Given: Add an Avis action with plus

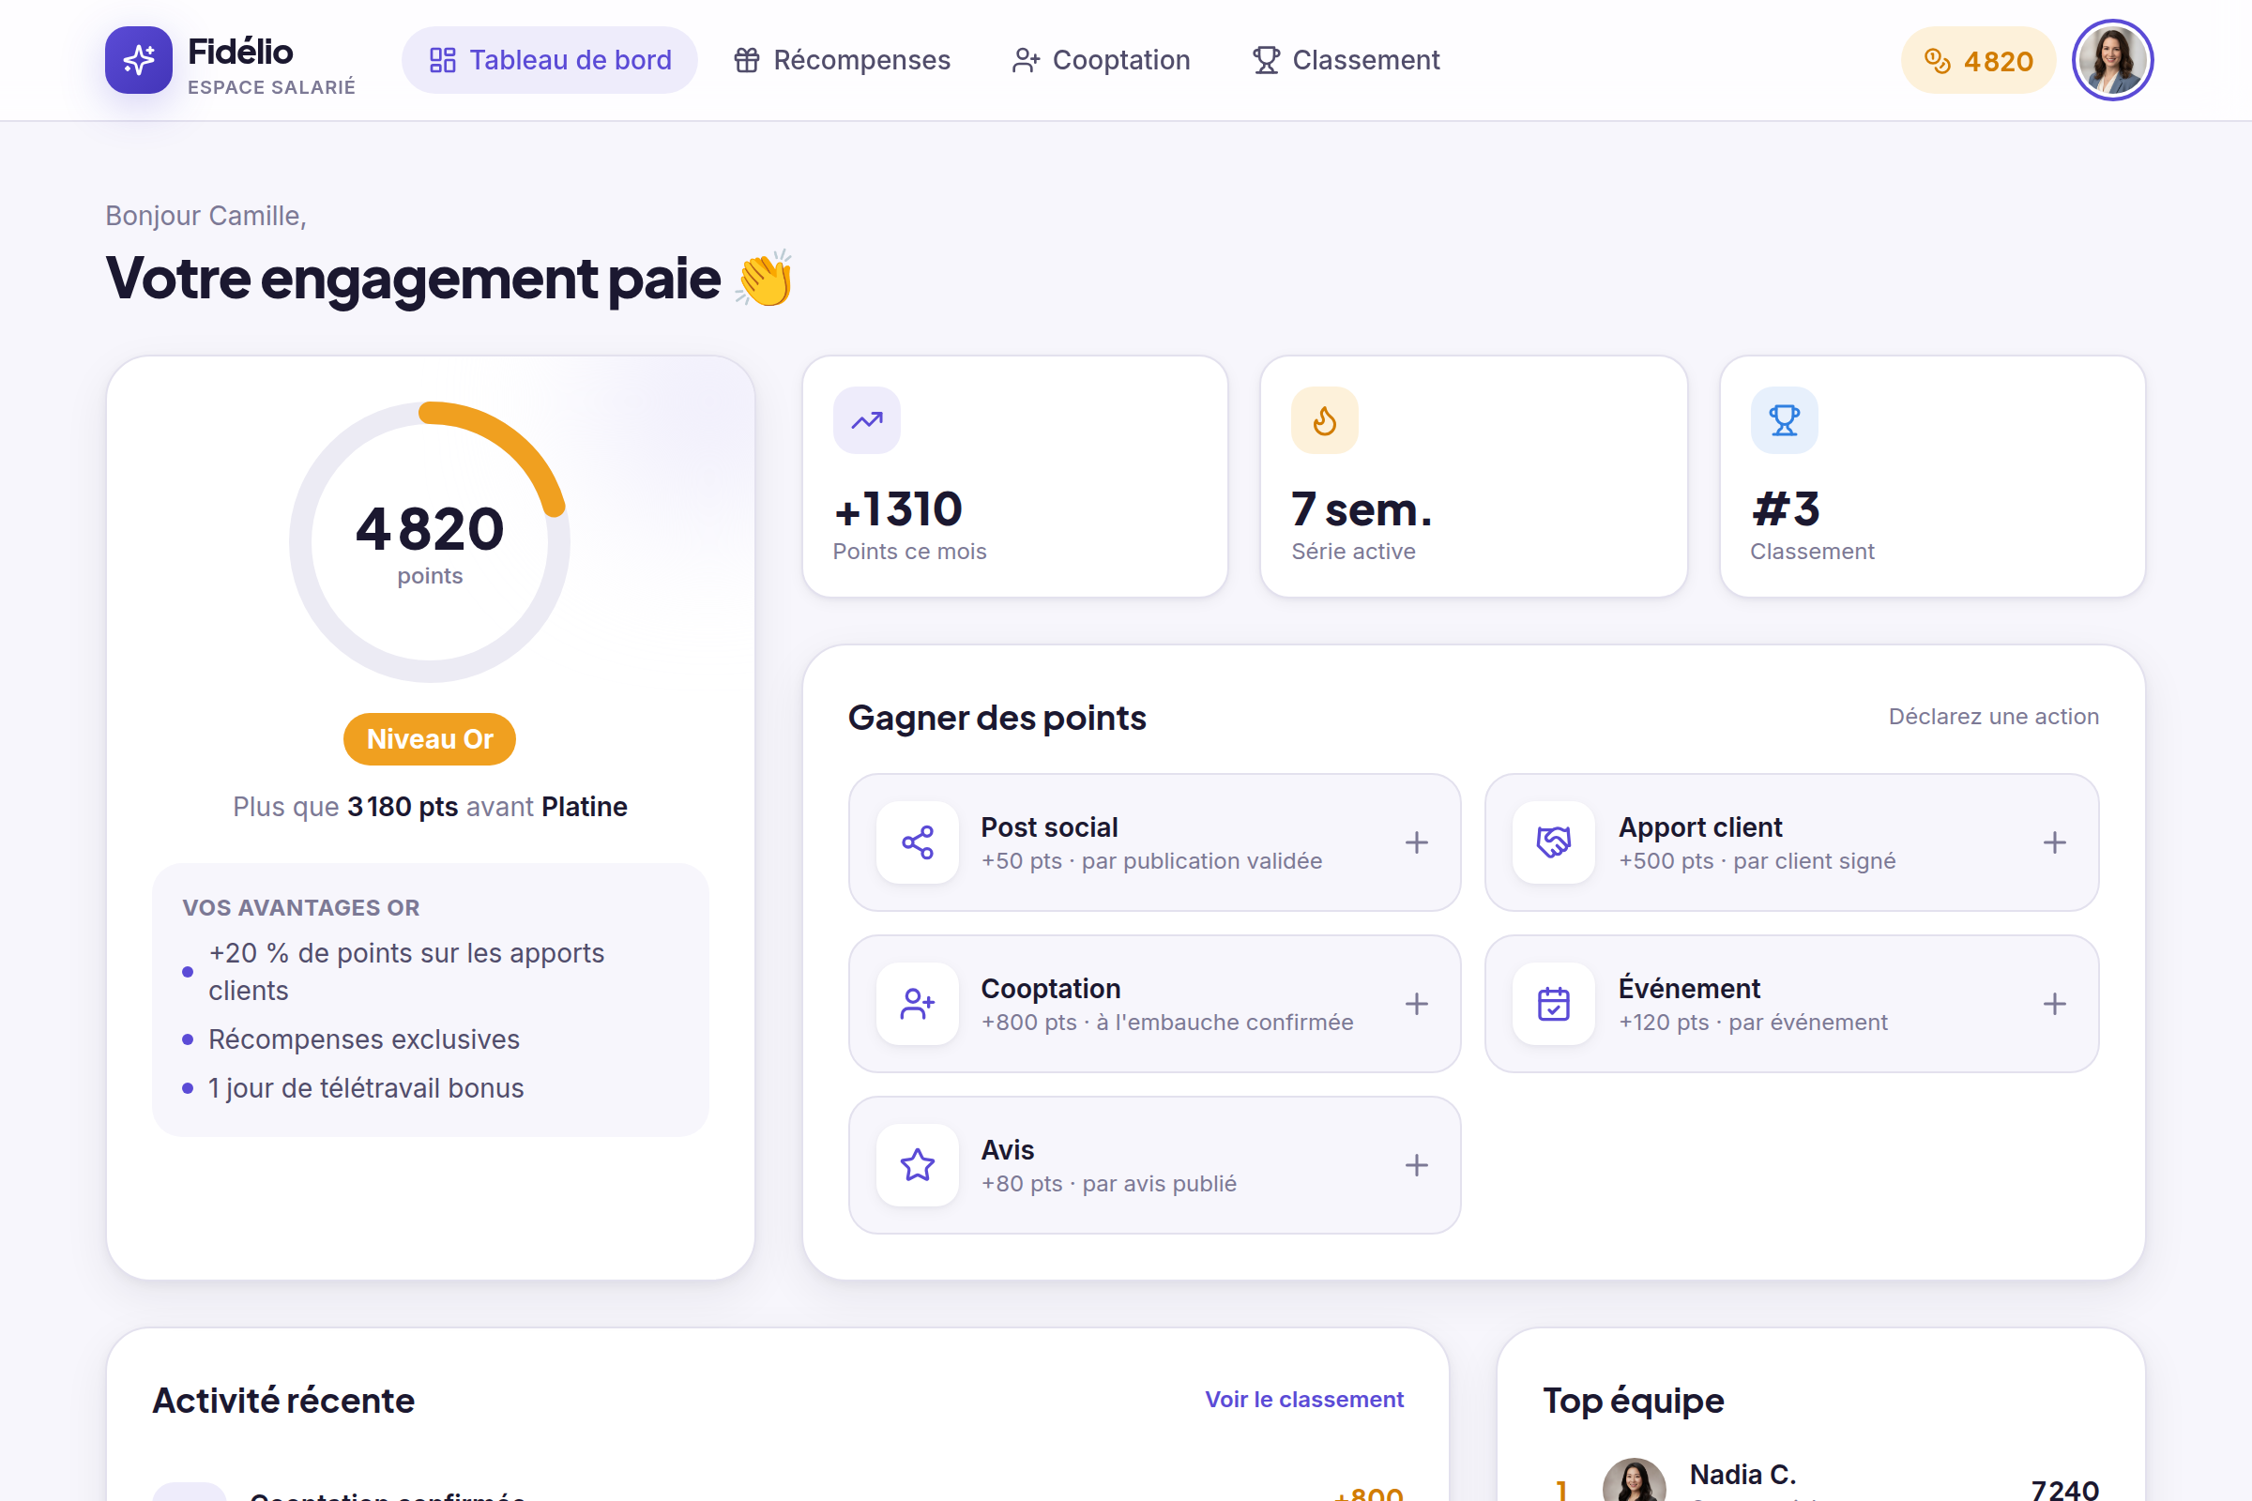Looking at the screenshot, I should tap(1417, 1165).
